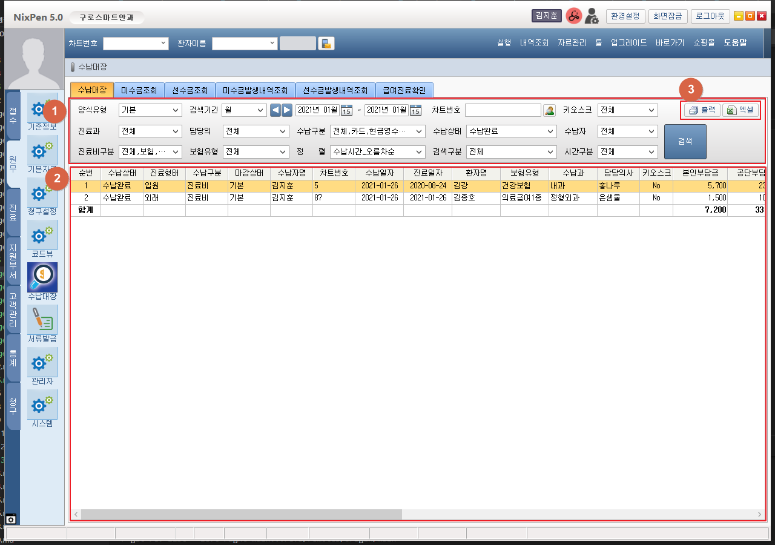Open the 청구설정 gear icon

(42, 193)
